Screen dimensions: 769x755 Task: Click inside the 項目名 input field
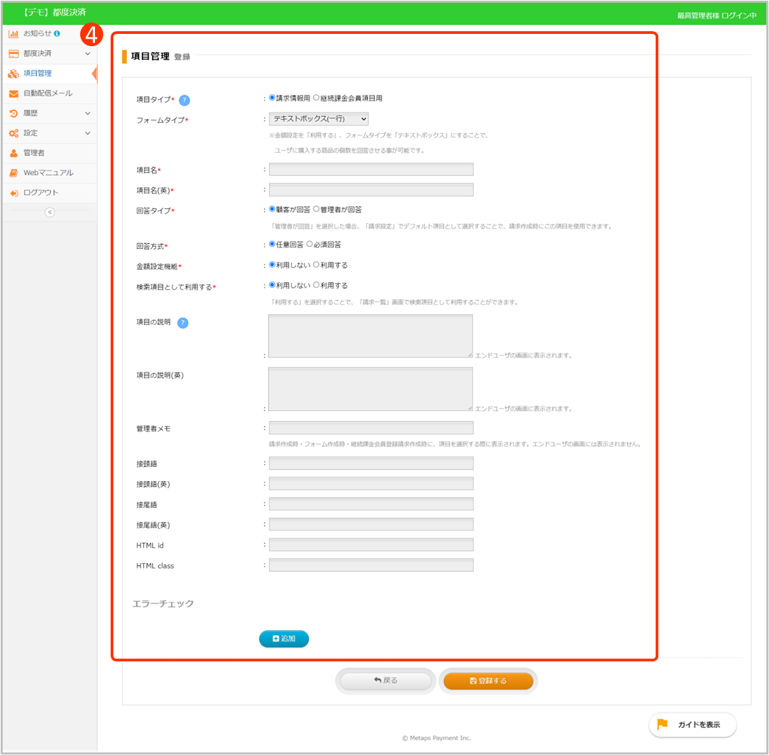click(x=371, y=169)
